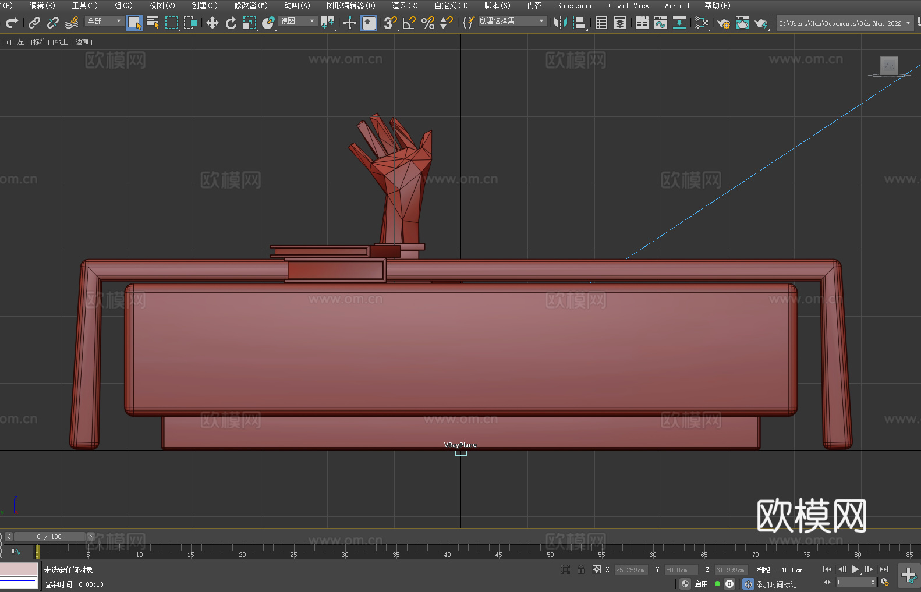Click the [左] viewport view label
This screenshot has width=921, height=592.
coord(21,42)
